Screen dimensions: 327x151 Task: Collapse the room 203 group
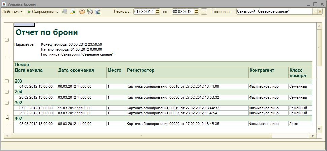coord(7,81)
